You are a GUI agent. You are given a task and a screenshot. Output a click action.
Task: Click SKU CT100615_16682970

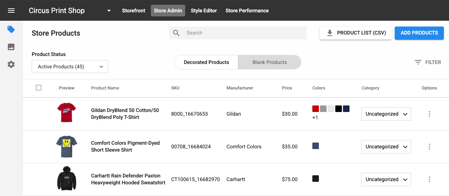[x=196, y=179]
